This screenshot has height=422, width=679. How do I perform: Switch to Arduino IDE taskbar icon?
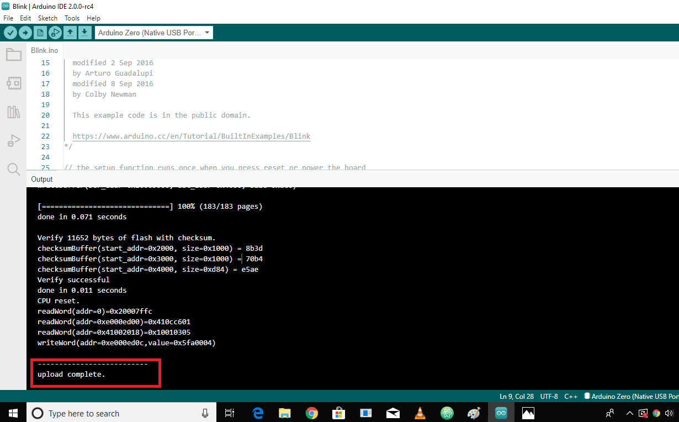tap(501, 413)
